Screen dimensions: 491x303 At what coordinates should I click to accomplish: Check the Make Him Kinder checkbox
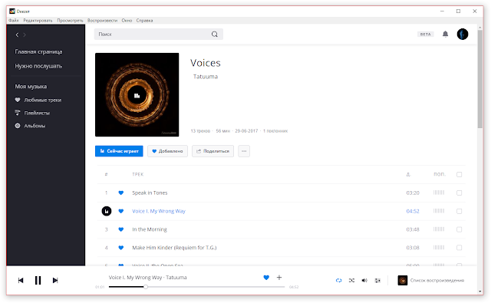click(459, 248)
